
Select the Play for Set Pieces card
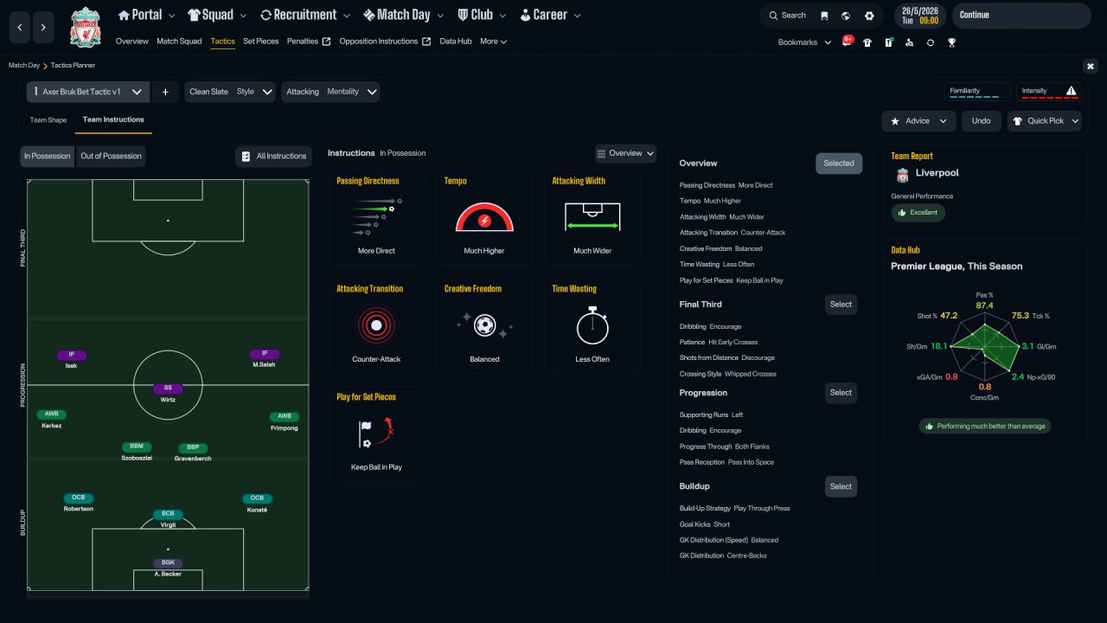click(x=377, y=434)
